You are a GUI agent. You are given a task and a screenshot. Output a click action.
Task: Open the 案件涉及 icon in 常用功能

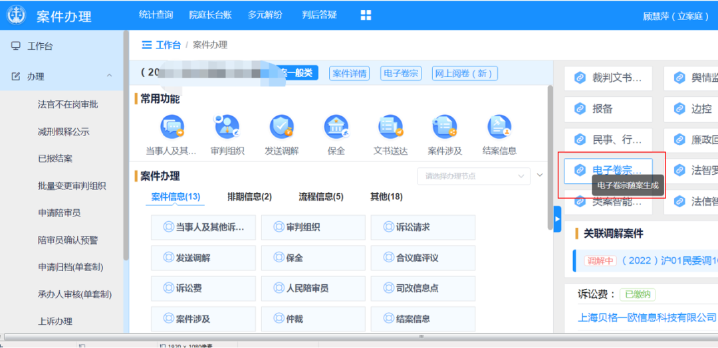445,127
